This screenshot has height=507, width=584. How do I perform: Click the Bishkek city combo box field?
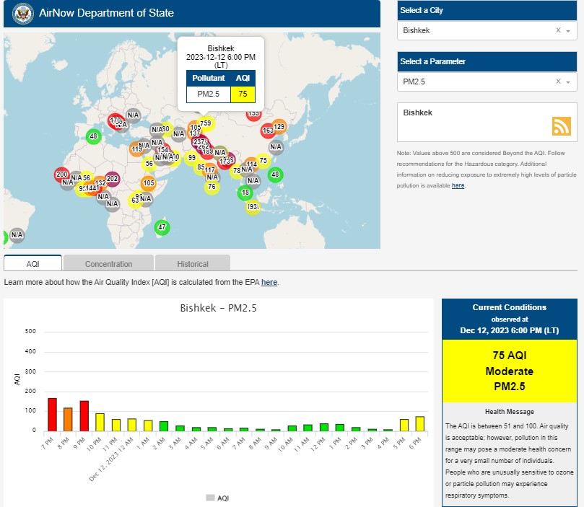(487, 30)
